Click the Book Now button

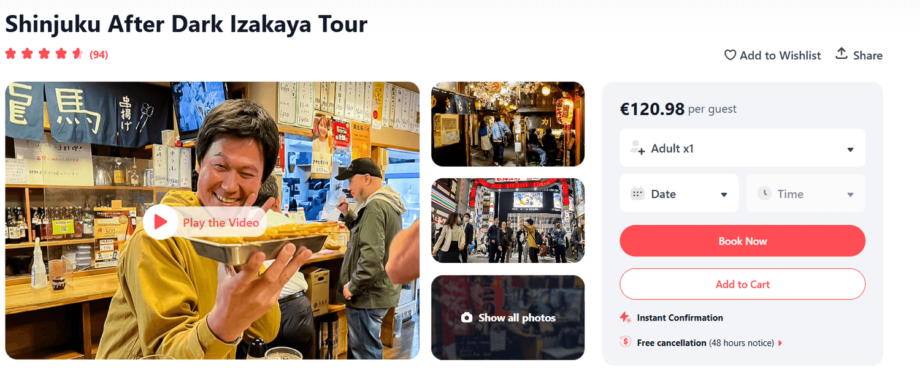point(742,241)
